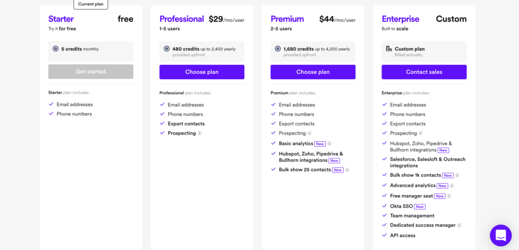Click info icon beside Premium Basic analytics
The height and width of the screenshot is (250, 519).
[329, 144]
